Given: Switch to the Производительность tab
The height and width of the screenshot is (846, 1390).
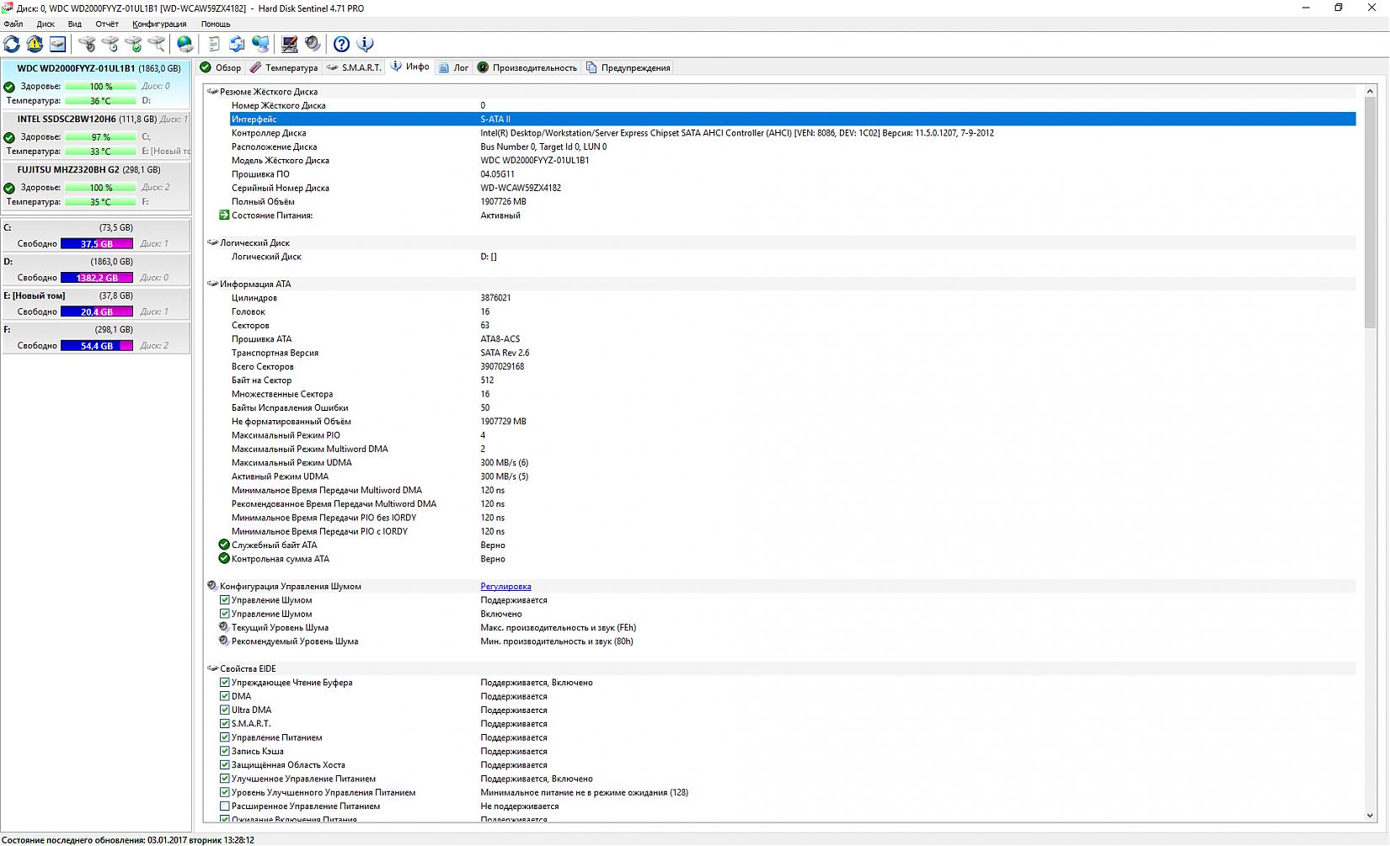Looking at the screenshot, I should click(527, 67).
